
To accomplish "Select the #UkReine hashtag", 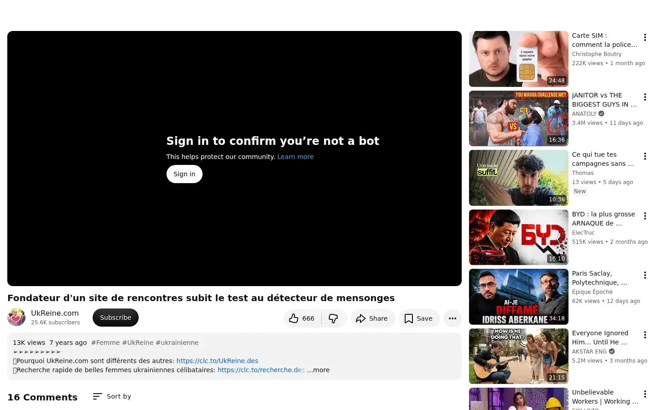I will tap(138, 343).
